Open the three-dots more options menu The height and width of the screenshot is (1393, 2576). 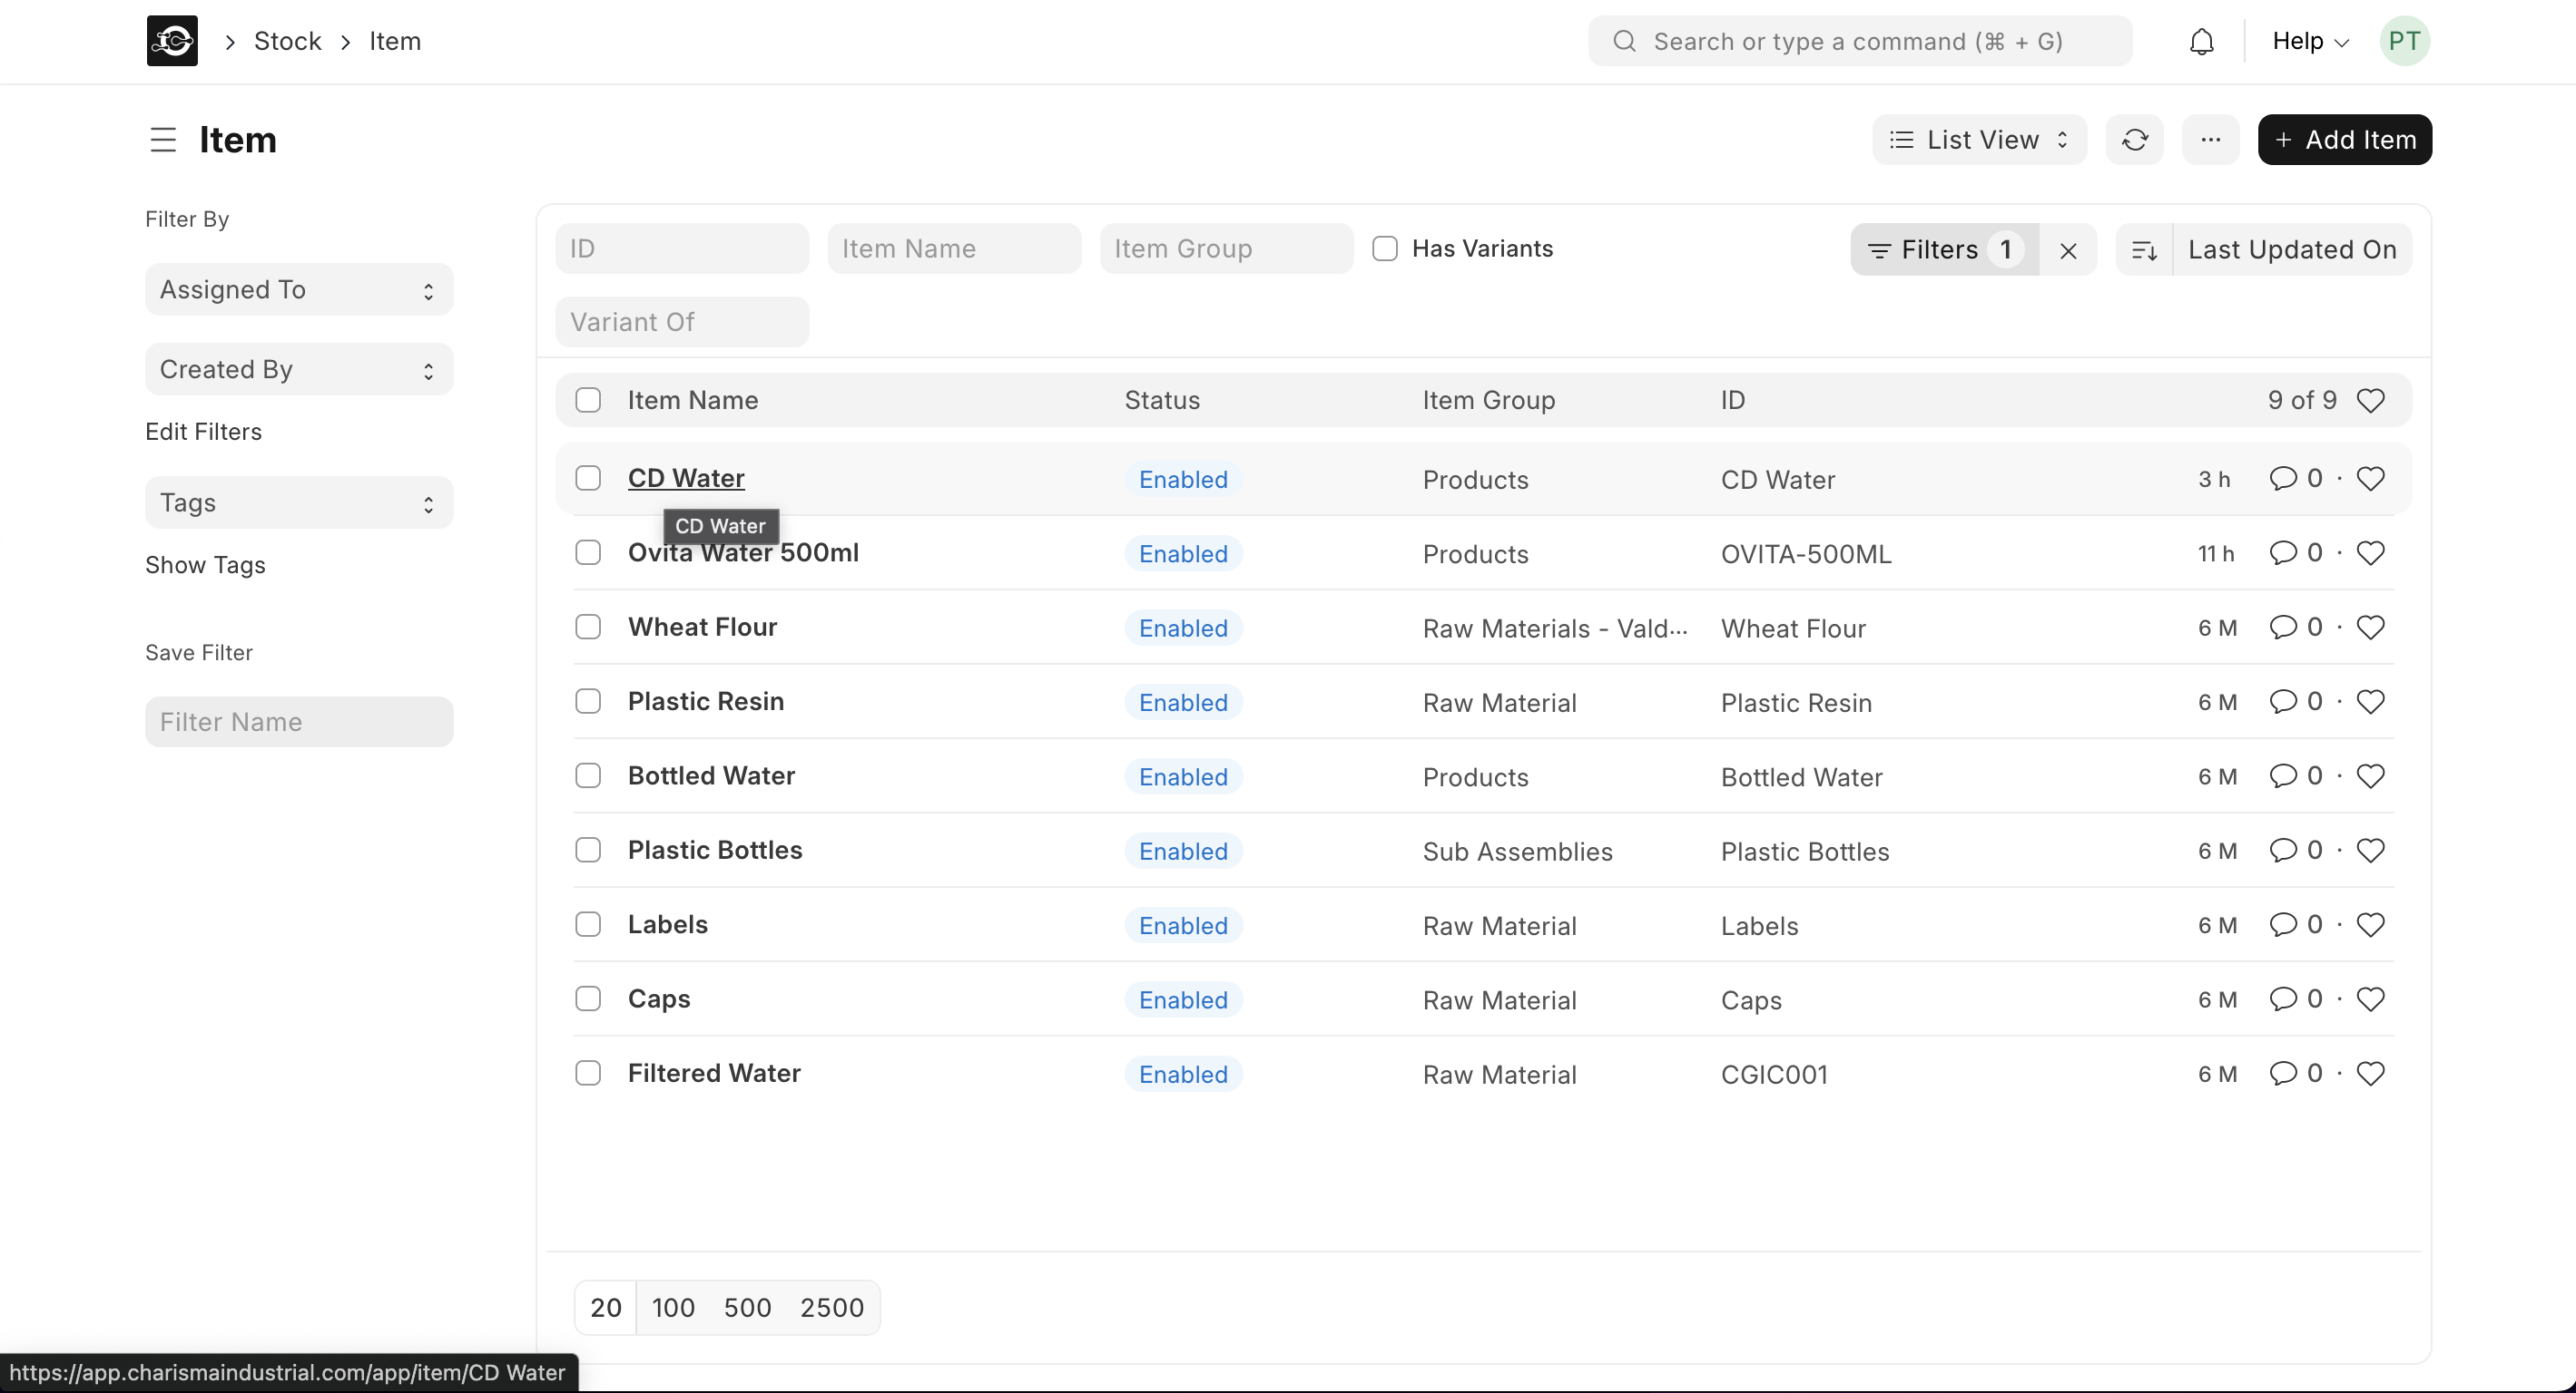[2210, 140]
